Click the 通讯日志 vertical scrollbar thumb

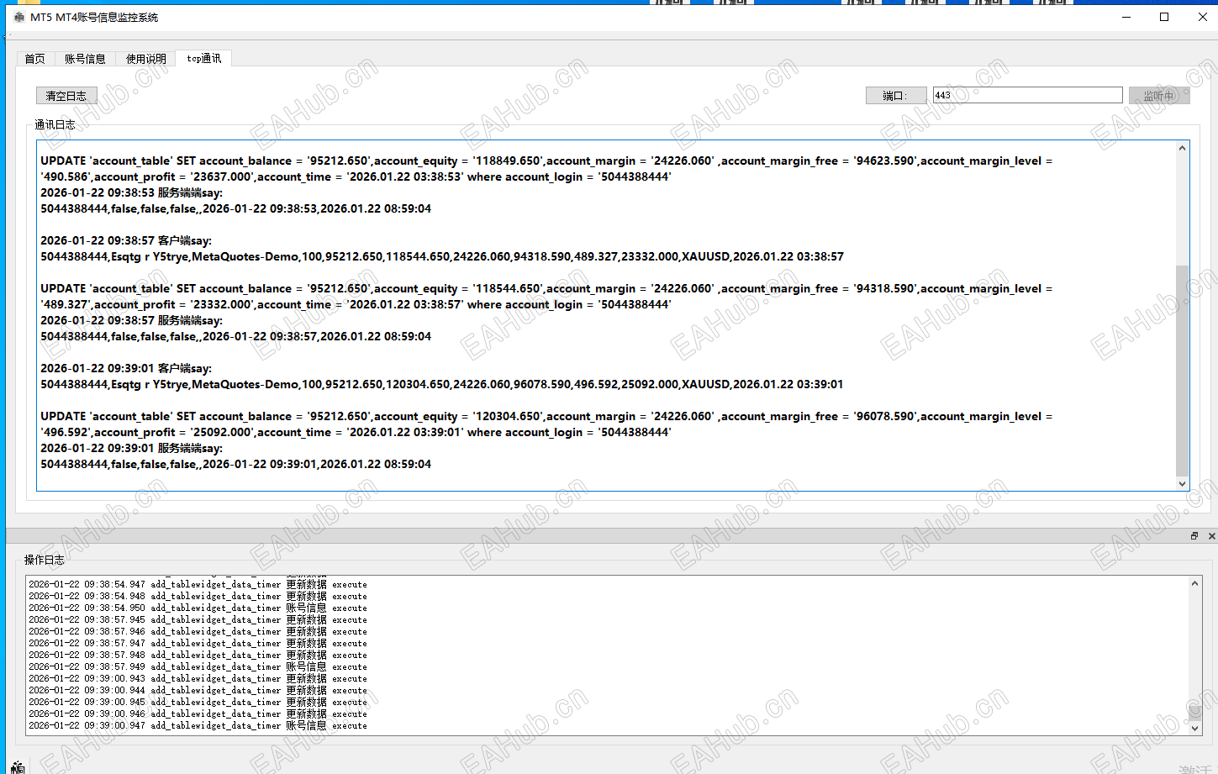tap(1183, 371)
